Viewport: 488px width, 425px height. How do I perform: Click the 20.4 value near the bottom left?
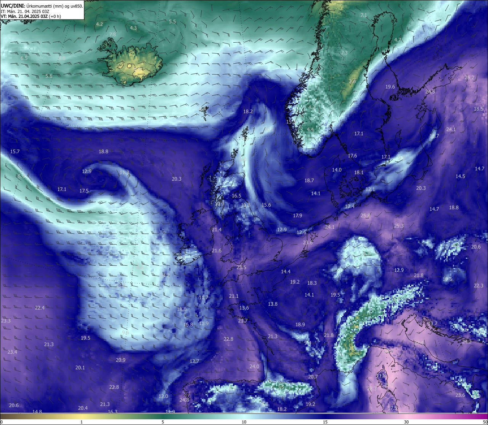point(83,408)
